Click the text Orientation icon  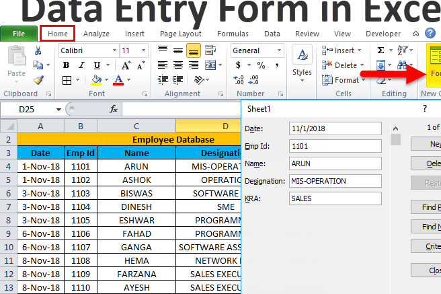(199, 80)
